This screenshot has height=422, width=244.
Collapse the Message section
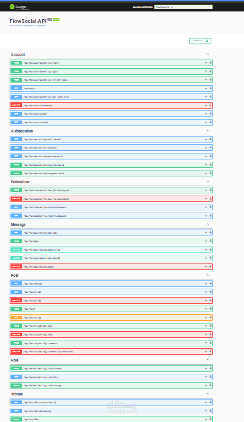coord(208,224)
